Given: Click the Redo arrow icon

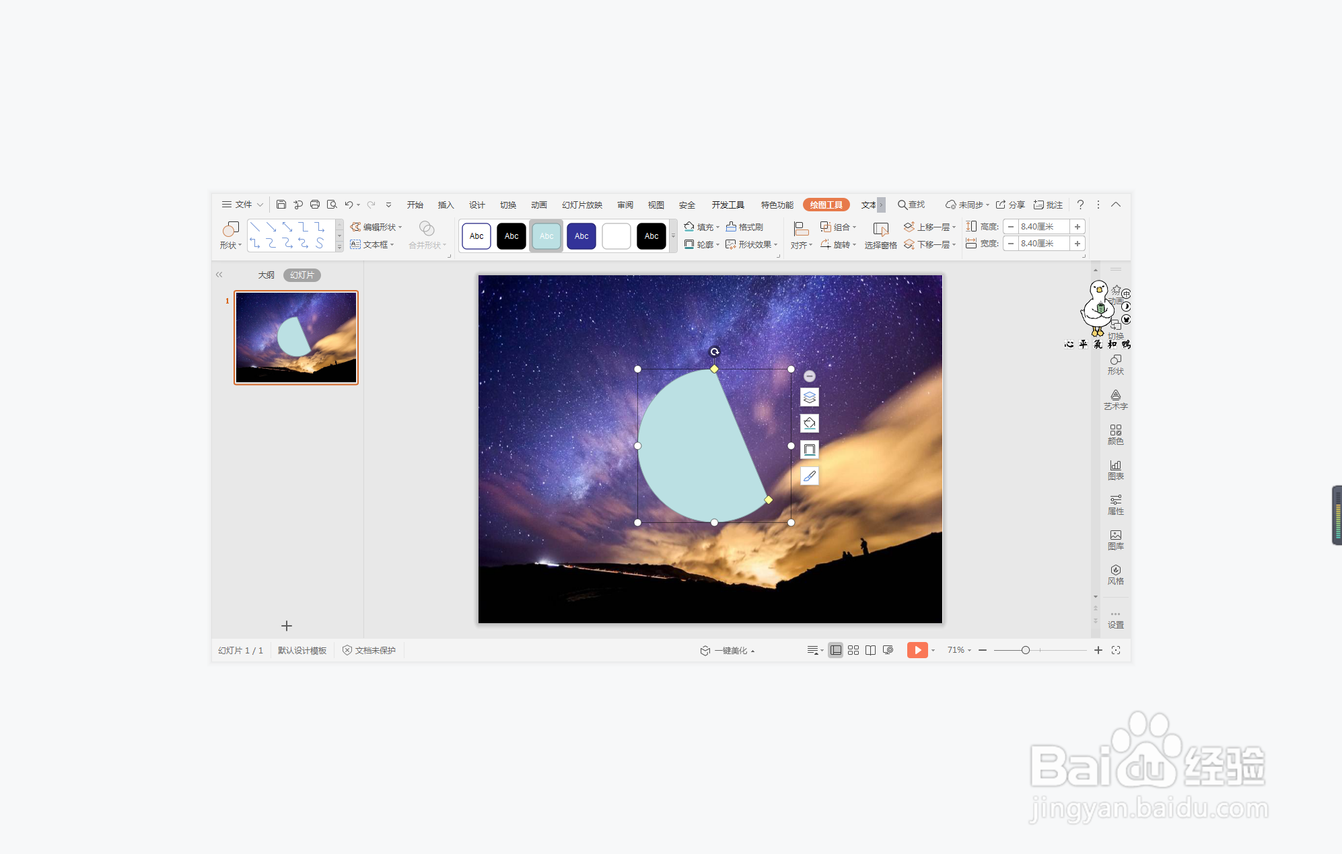Looking at the screenshot, I should pyautogui.click(x=371, y=205).
